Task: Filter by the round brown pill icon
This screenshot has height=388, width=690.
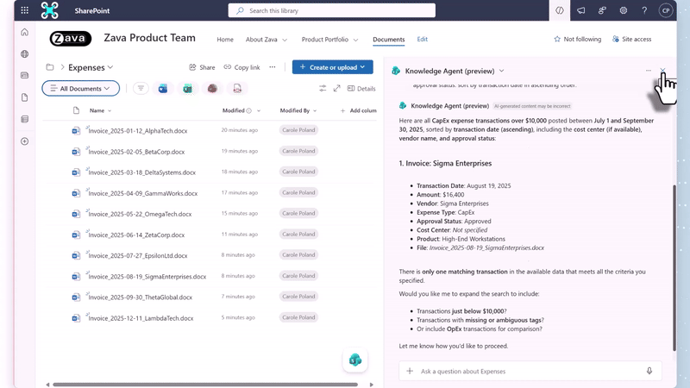Action: (212, 89)
